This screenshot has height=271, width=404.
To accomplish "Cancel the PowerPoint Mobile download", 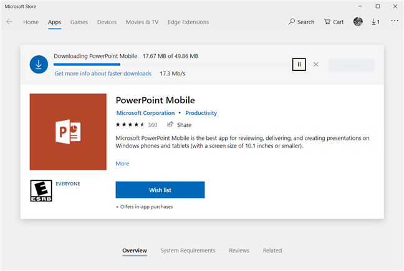I will click(x=315, y=64).
